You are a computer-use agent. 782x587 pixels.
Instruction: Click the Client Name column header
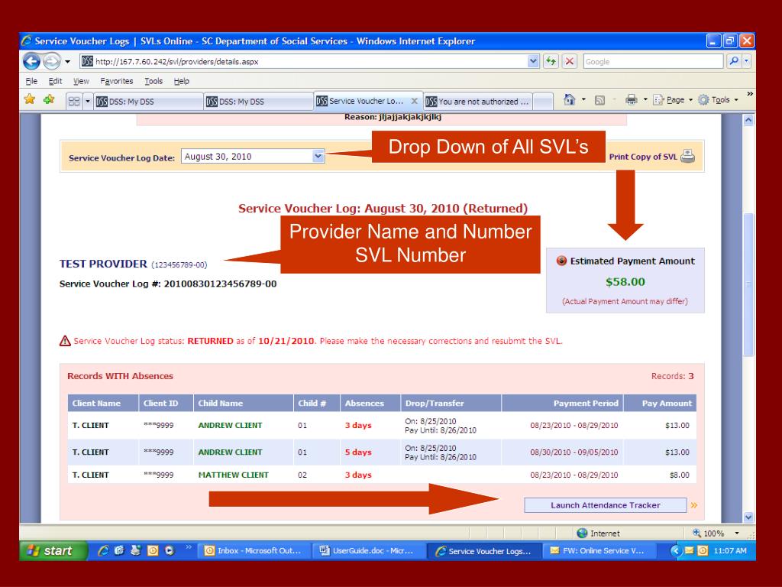(103, 403)
